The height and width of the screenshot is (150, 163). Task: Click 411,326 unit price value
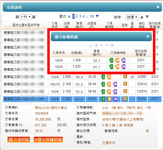[40, 125]
